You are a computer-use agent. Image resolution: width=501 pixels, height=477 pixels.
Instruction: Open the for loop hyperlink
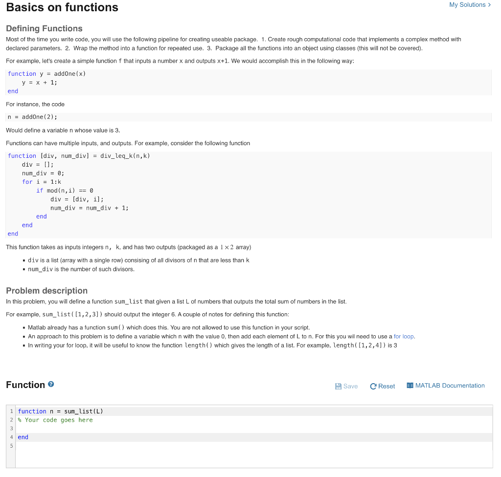tap(404, 337)
